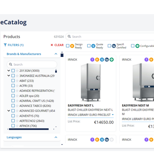Click the purple question badge on EASYFRESH NEXT M card
Viewport: 154px width, 154px height.
click(x=146, y=59)
